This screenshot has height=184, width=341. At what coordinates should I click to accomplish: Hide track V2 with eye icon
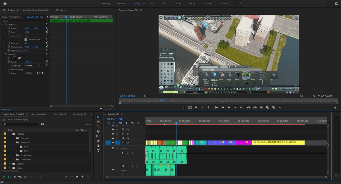click(x=128, y=138)
